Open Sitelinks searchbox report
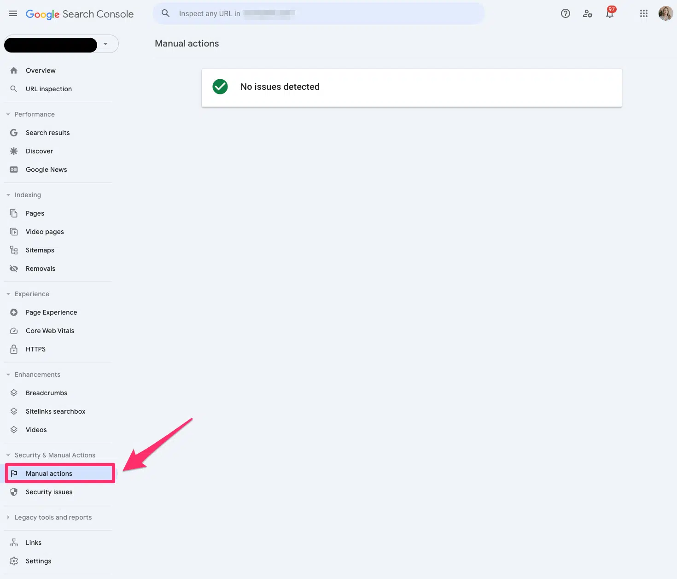The height and width of the screenshot is (579, 677). (x=56, y=411)
